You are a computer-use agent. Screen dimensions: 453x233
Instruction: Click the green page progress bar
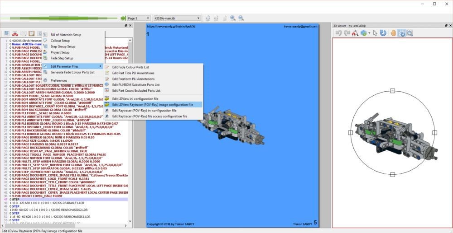point(59,18)
